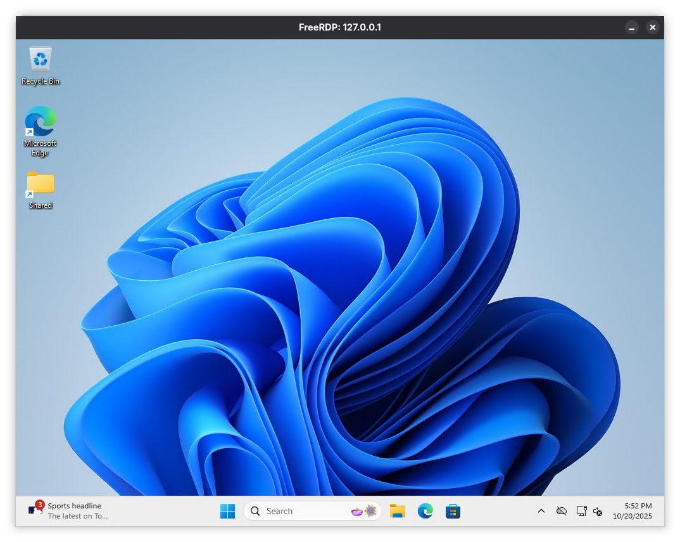Image resolution: width=680 pixels, height=542 pixels.
Task: Click the FreeRDP title bar
Action: (x=340, y=27)
